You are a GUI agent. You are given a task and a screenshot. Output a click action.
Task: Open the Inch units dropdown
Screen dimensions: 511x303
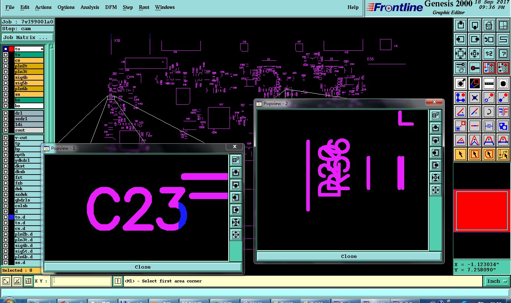pyautogui.click(x=497, y=281)
